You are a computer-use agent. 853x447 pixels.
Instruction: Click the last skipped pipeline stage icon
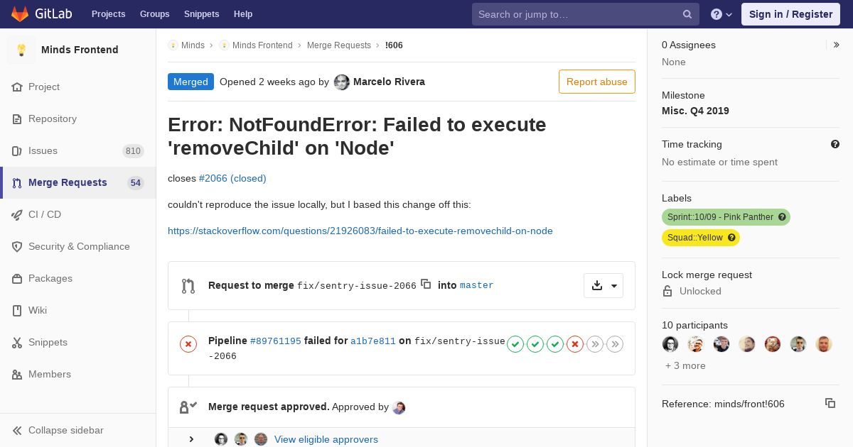coord(615,344)
